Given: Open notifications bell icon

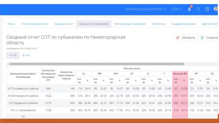Looking at the screenshot, I should 189,9.
